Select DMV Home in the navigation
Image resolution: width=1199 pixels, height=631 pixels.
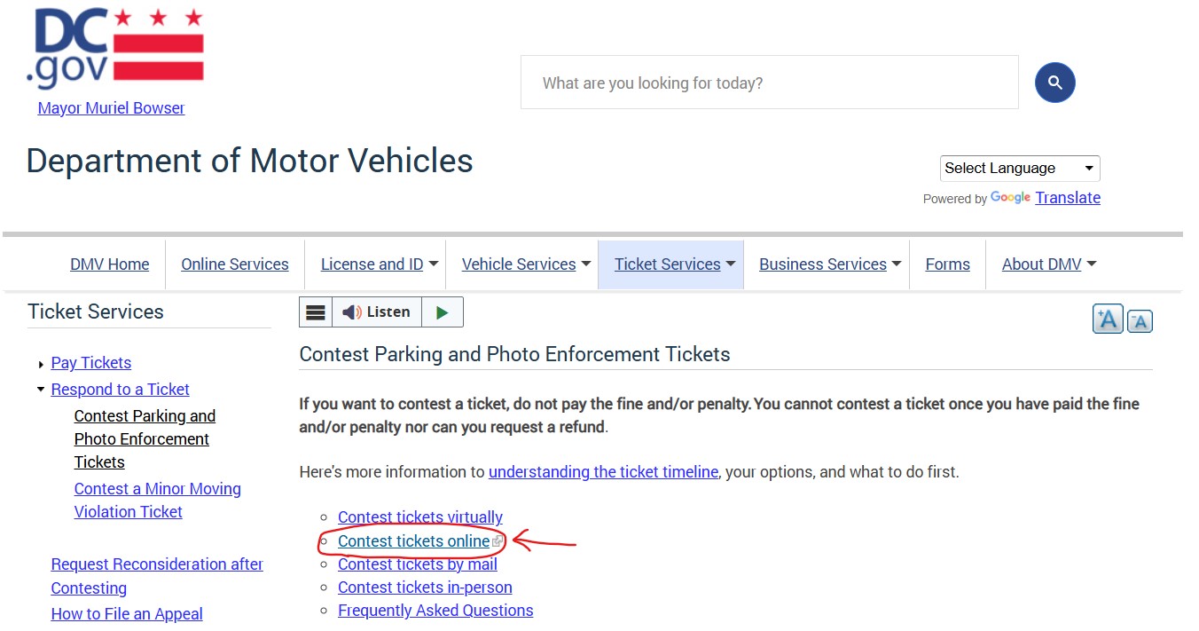coord(109,264)
